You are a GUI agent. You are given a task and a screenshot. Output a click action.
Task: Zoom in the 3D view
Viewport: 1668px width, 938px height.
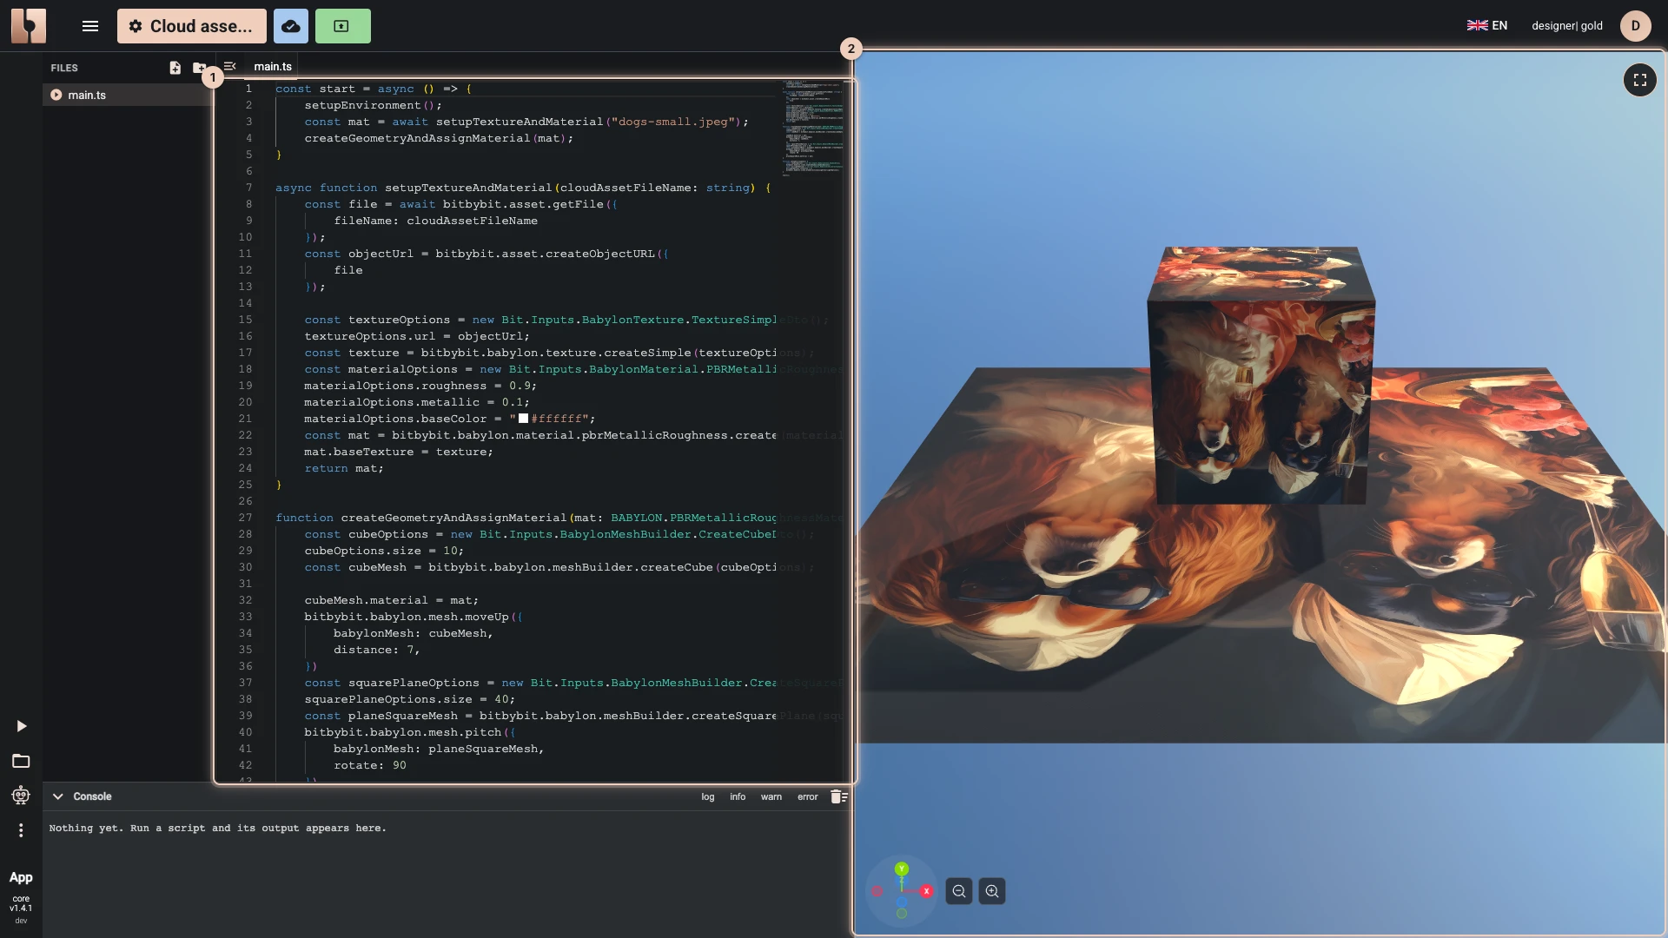[x=992, y=891]
